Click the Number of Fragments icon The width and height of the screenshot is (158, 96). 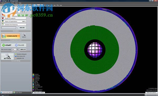[x=3, y=18]
